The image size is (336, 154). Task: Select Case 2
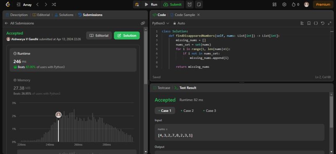point(187,111)
